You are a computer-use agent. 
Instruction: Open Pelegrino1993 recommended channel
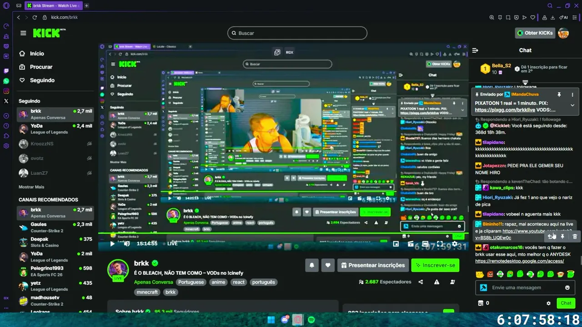[x=55, y=271]
